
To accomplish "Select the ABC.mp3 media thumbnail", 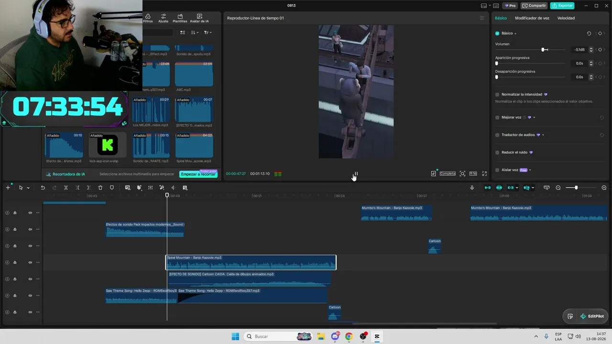I will point(194,74).
